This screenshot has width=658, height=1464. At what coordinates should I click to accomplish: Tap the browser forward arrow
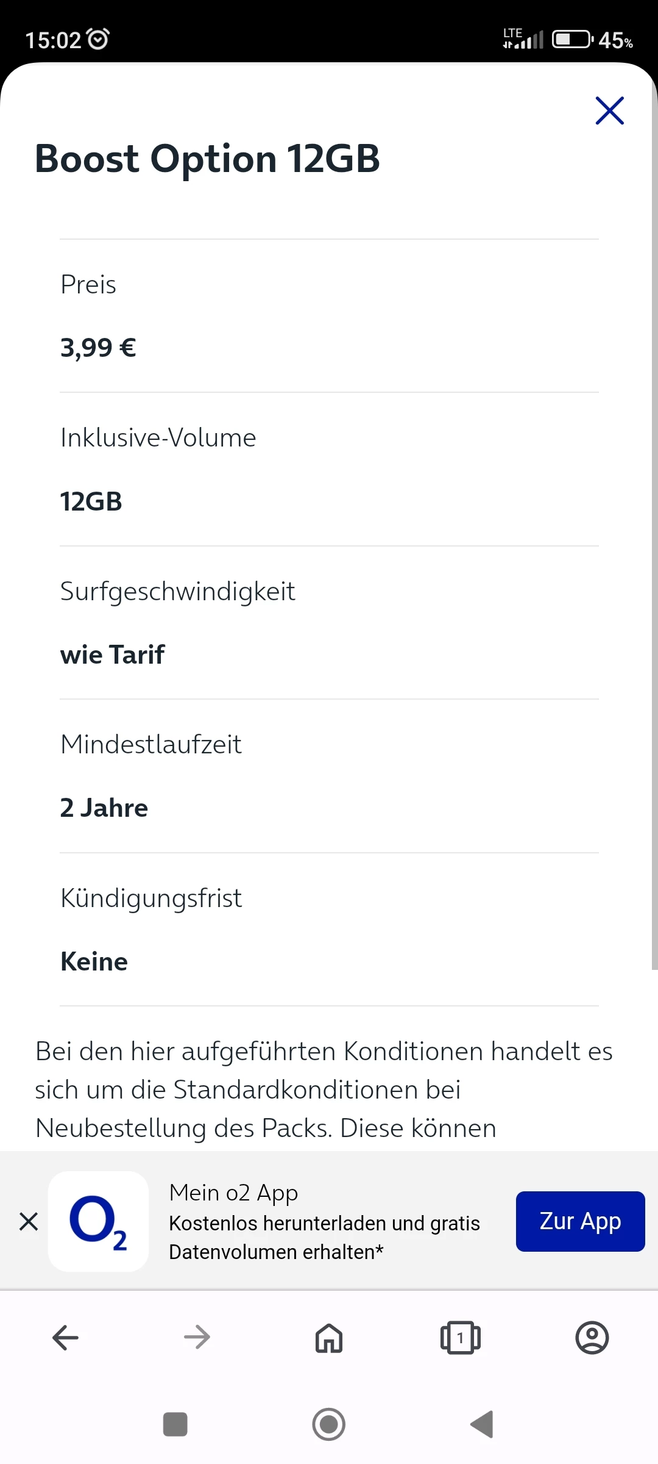[x=197, y=1338]
